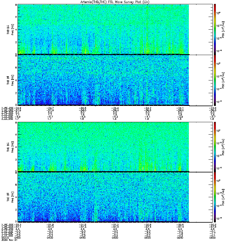
Task: Click the X_RE_GSE value '-24.7'
Action: (50, 108)
